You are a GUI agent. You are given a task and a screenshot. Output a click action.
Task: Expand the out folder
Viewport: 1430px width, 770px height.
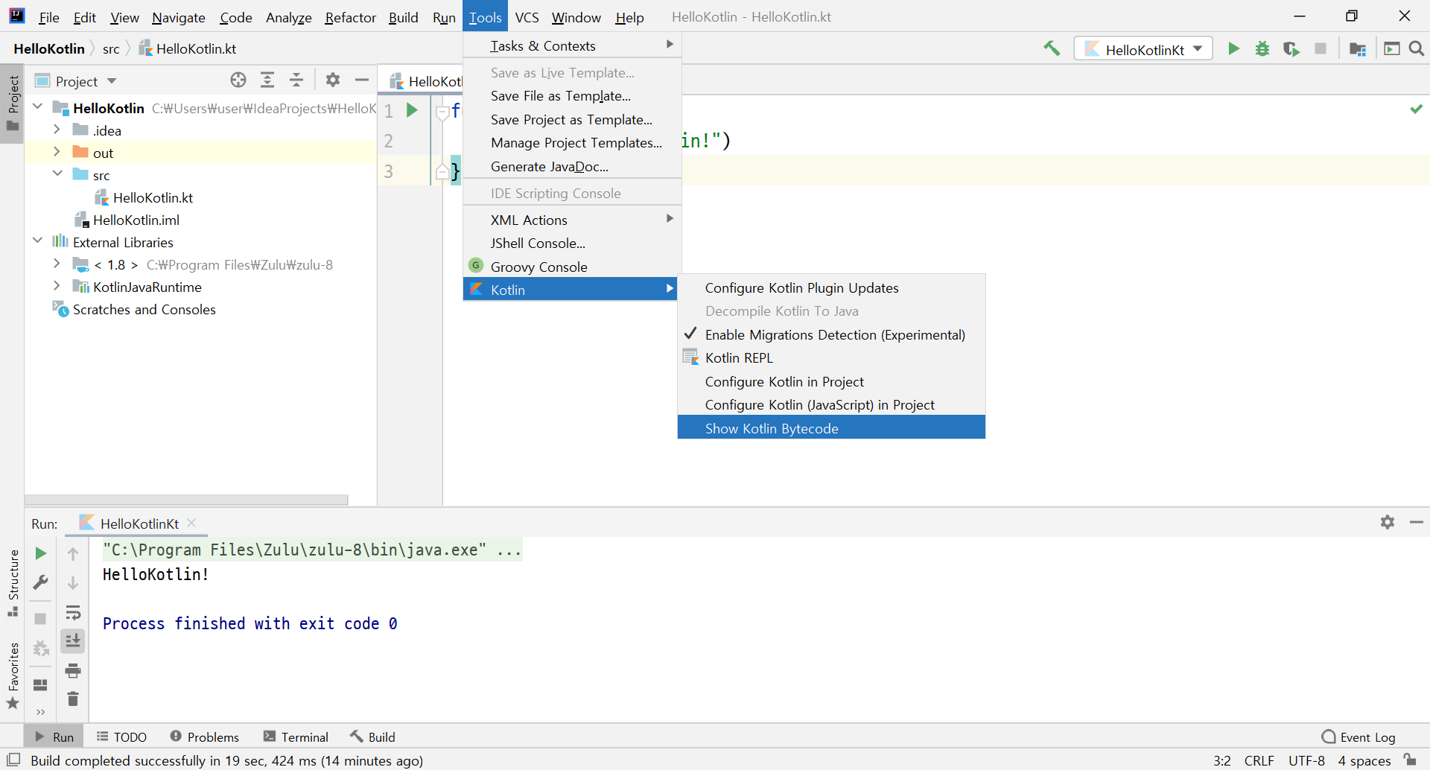click(57, 152)
